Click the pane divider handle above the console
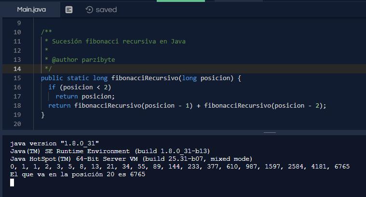The width and height of the screenshot is (366, 197). click(x=270, y=132)
